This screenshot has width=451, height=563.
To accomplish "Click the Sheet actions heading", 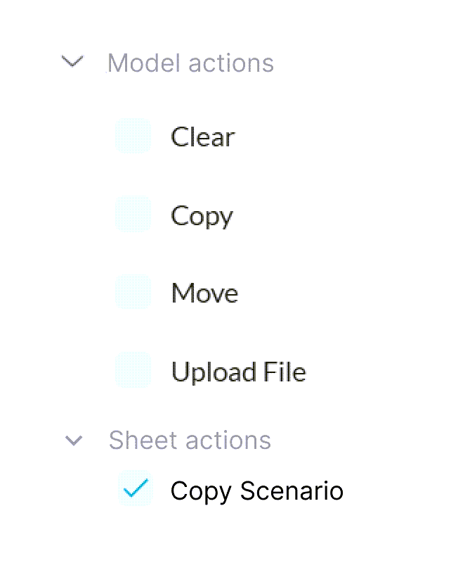I will (x=190, y=440).
